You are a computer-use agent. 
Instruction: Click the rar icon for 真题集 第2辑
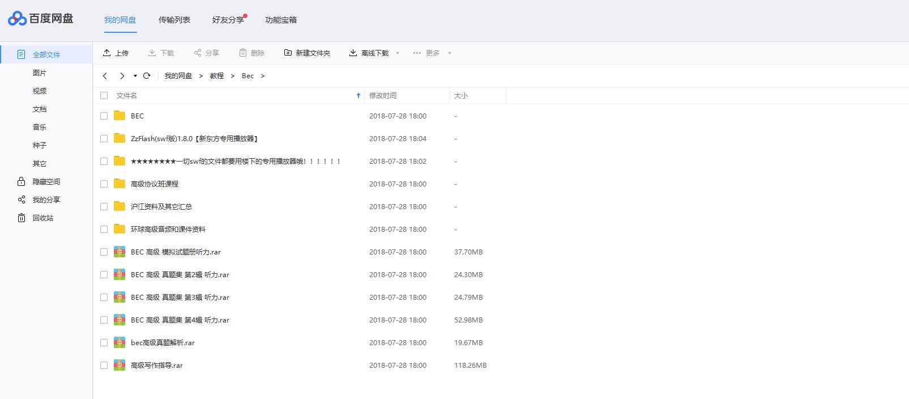tap(120, 274)
